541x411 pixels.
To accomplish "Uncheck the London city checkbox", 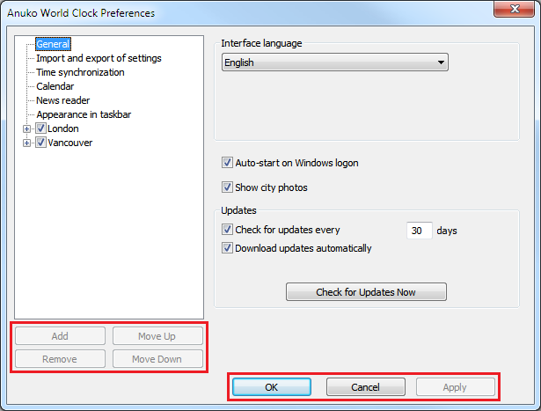I will pos(40,128).
